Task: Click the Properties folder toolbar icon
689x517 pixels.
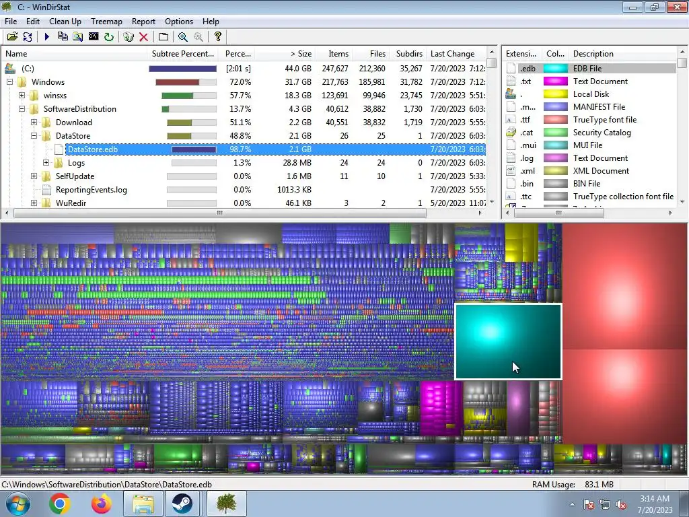Action: click(163, 37)
